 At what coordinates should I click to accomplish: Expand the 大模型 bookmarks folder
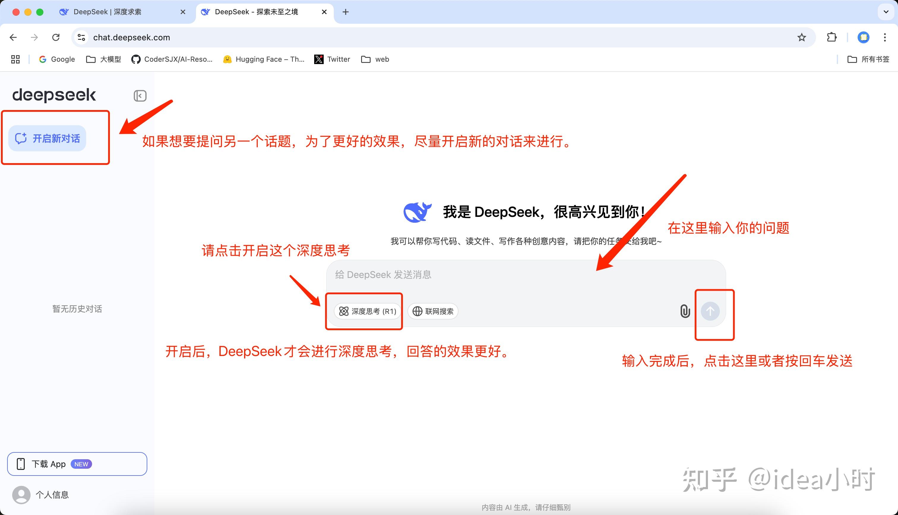pos(104,59)
